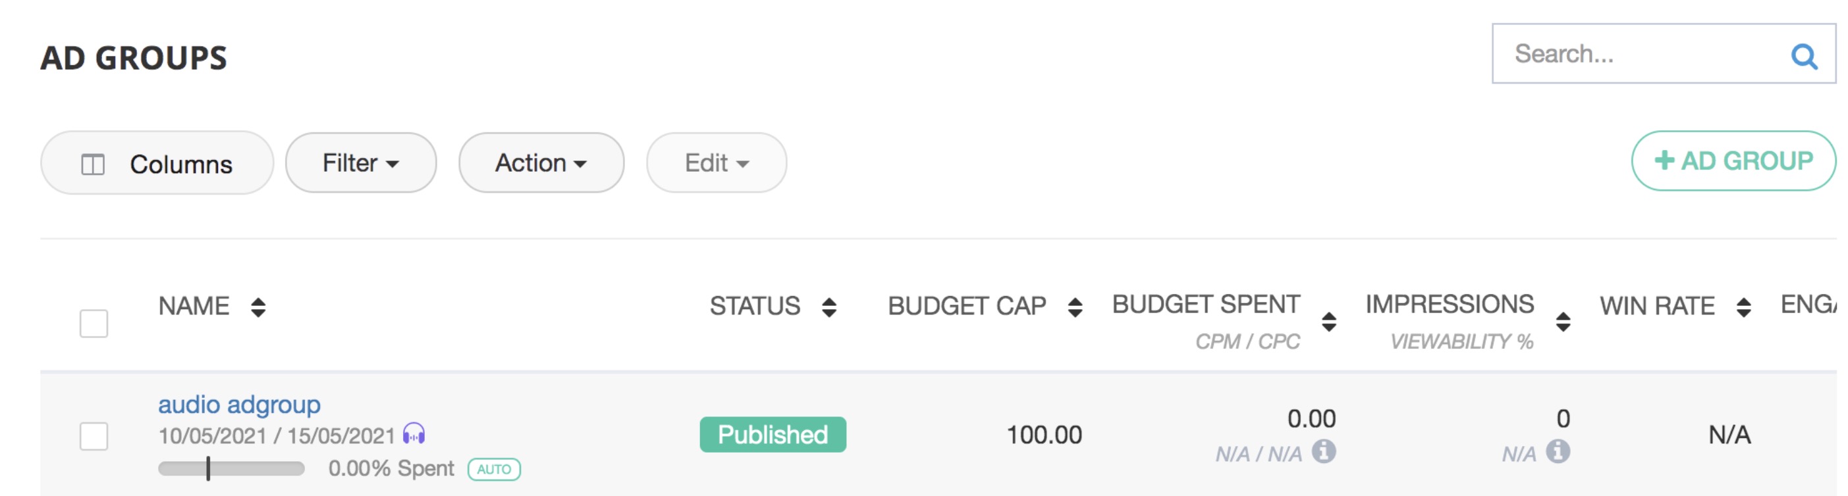1848x496 pixels.
Task: Click info icon under Impressions value
Action: pyautogui.click(x=1558, y=451)
